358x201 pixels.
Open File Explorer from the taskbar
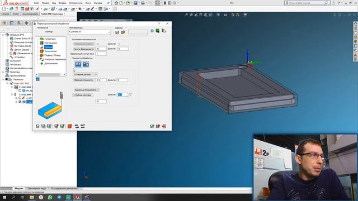point(32,197)
